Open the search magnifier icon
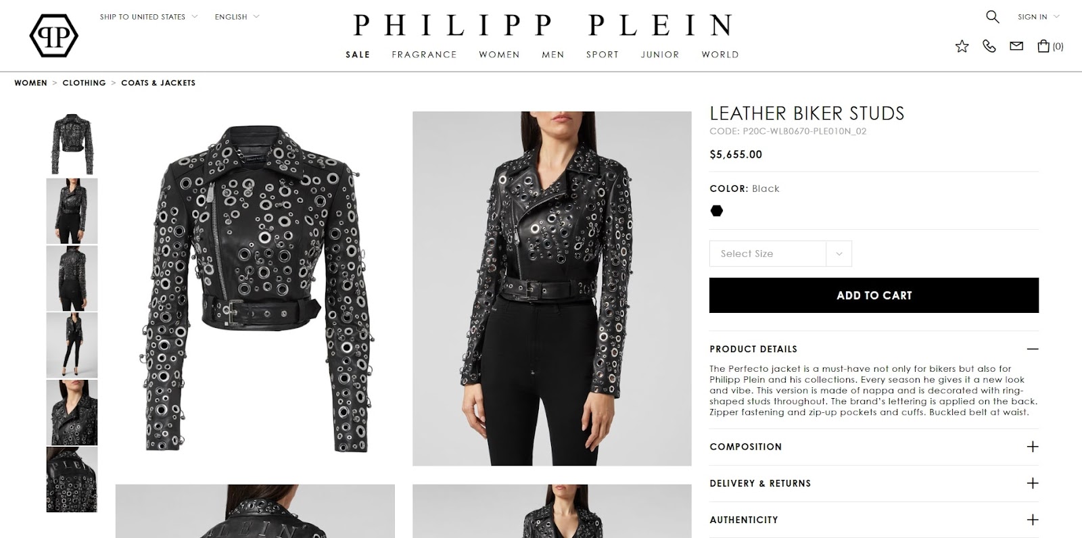Viewport: 1082px width, 538px height. coord(992,17)
